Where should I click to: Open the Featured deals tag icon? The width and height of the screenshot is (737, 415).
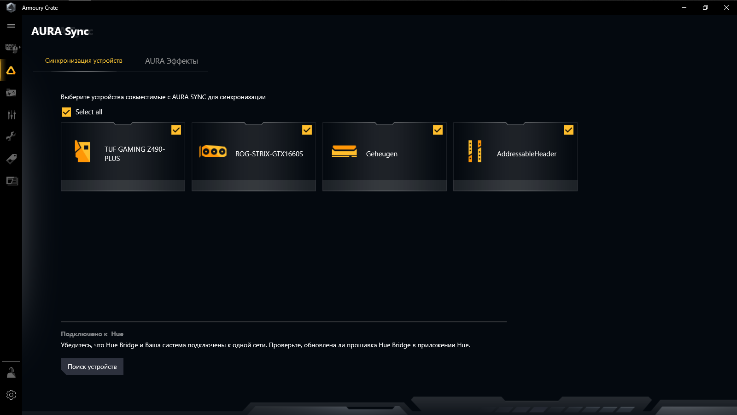click(x=11, y=159)
